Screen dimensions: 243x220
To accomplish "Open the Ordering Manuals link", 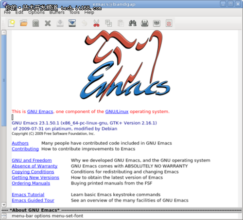I will tap(31, 183).
